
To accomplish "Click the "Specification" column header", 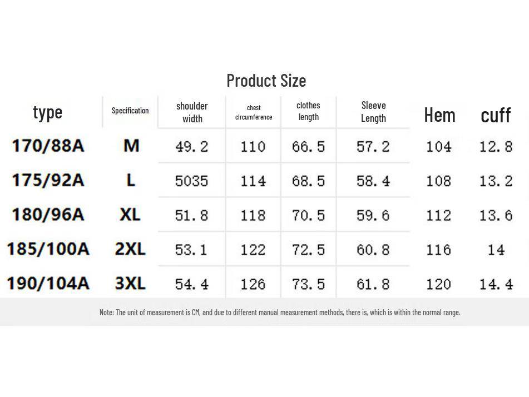I will click(x=130, y=111).
